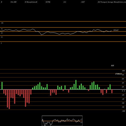Click the MR axis label -20
This screenshot has height=126, width=126.
pyautogui.click(x=123, y=95)
